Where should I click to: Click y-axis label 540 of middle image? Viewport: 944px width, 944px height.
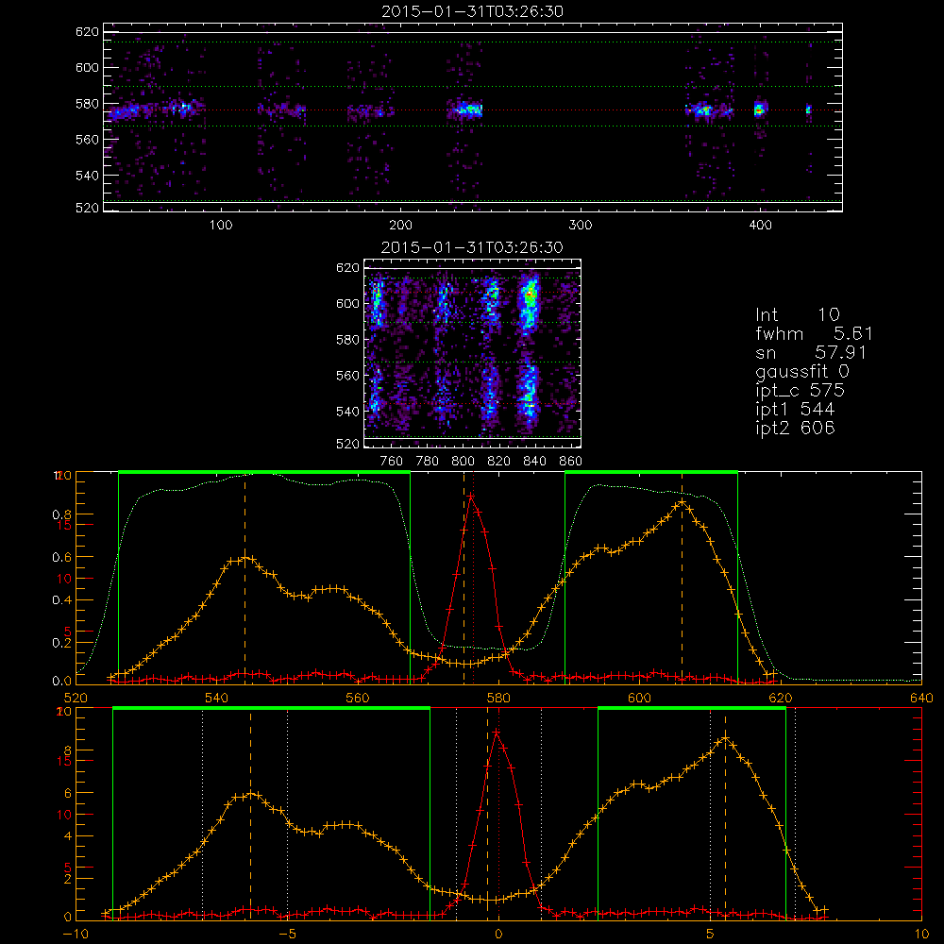(x=347, y=412)
